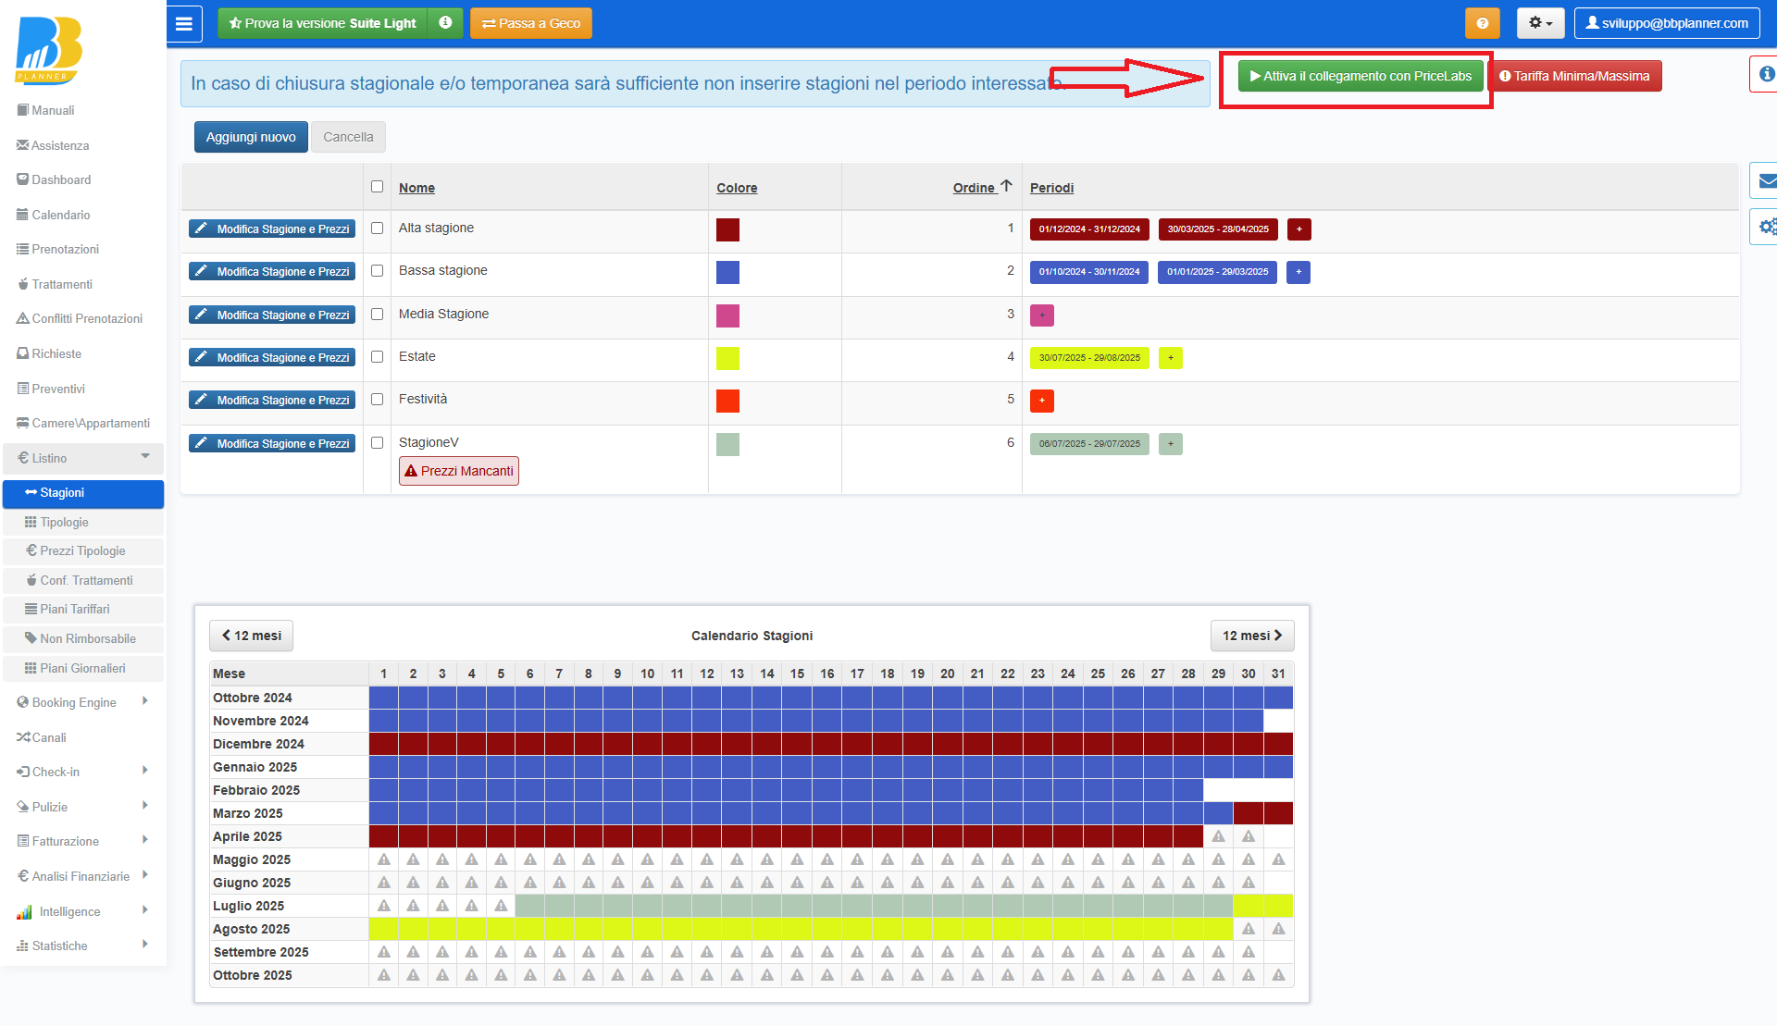Click warning icon on 1 Maggio 2025
The height and width of the screenshot is (1026, 1777).
(383, 859)
